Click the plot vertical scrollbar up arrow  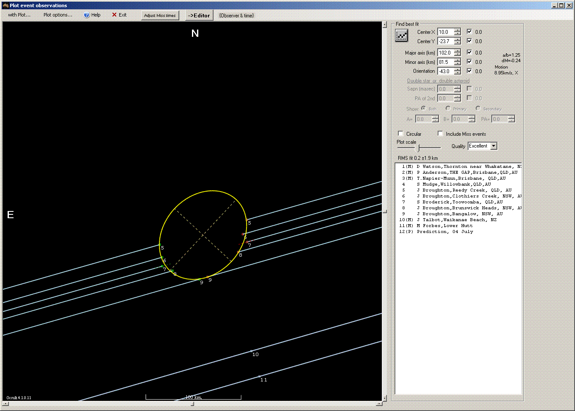pos(384,25)
